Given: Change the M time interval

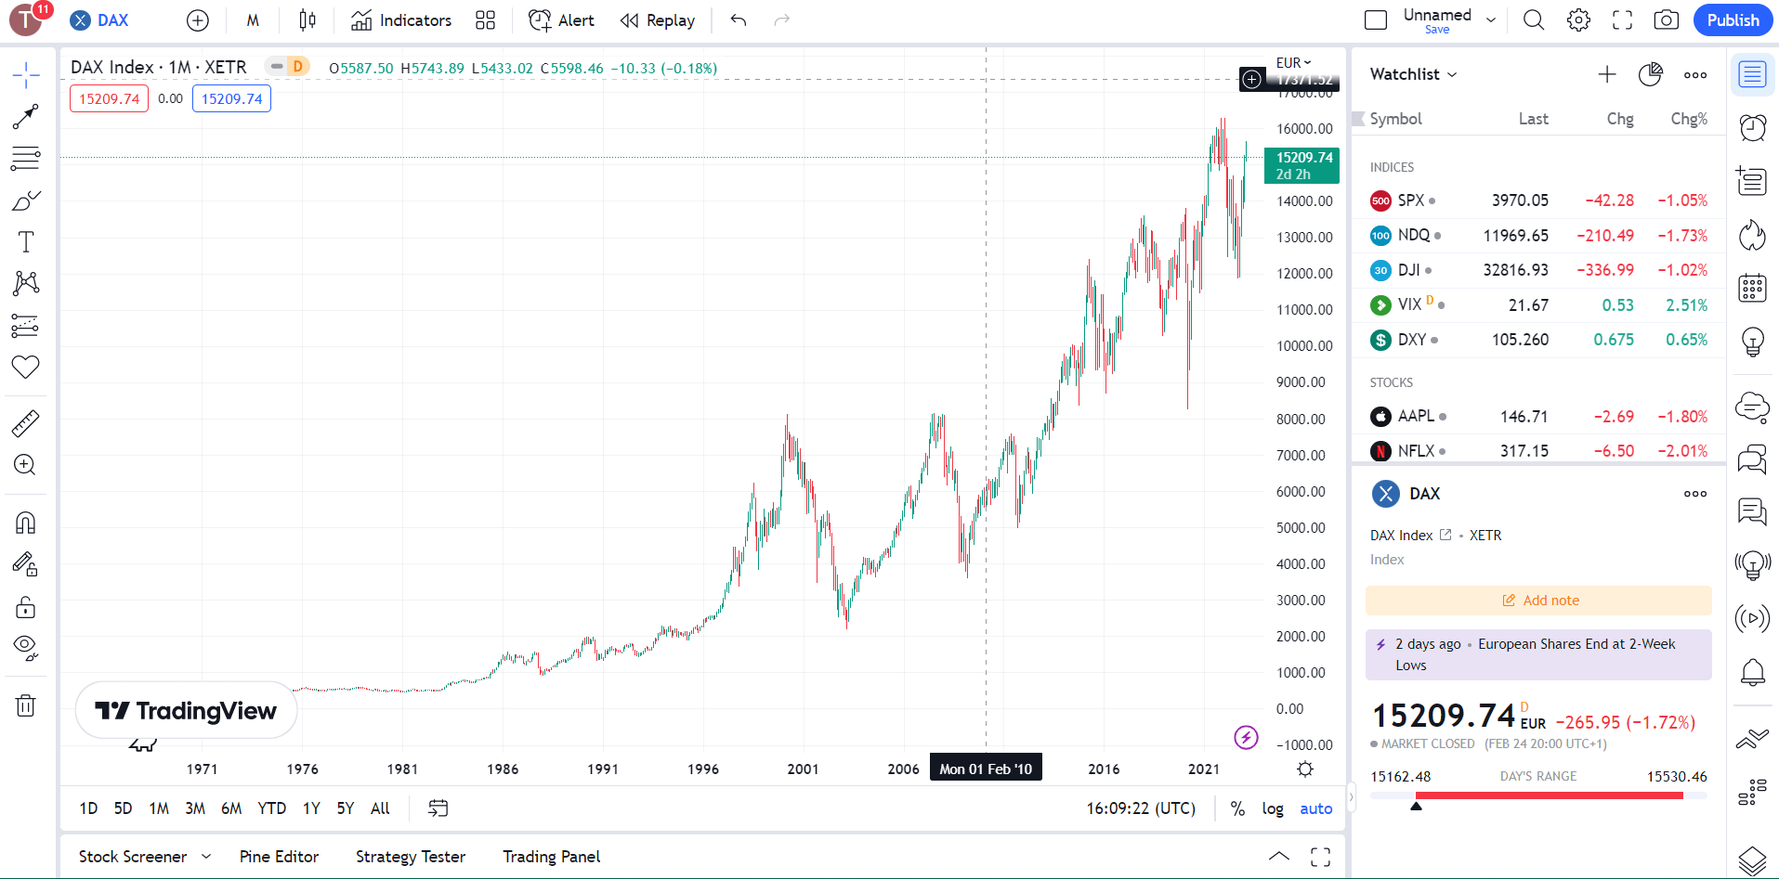Looking at the screenshot, I should pos(253,20).
